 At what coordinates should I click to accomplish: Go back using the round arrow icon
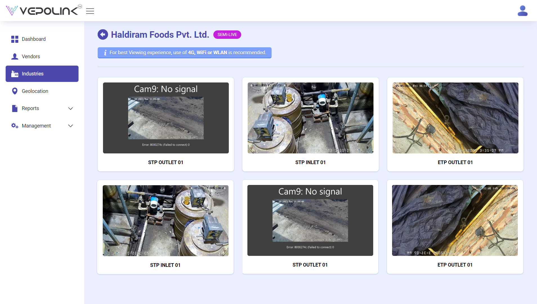(103, 35)
